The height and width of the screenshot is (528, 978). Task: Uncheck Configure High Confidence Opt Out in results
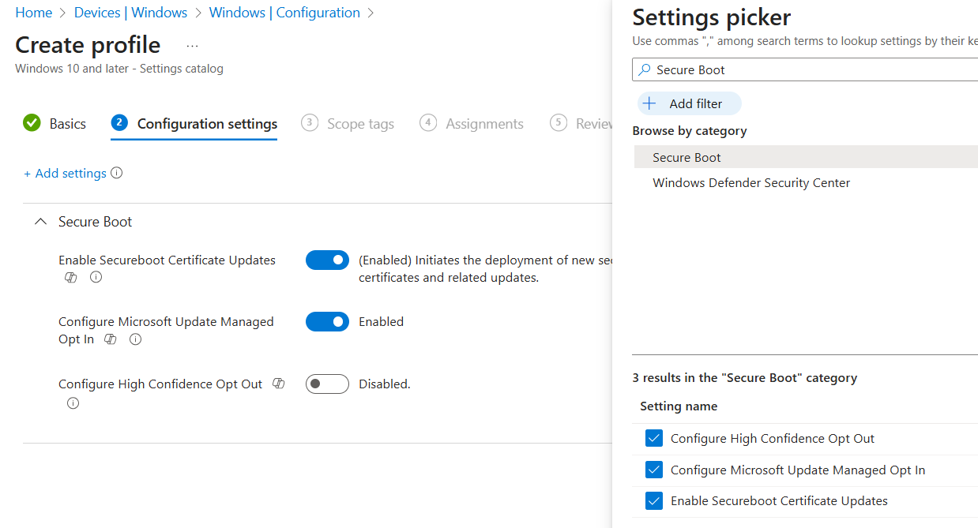point(654,439)
